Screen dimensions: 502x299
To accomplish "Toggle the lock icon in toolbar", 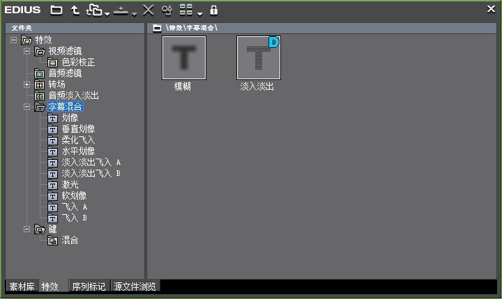I will point(213,10).
